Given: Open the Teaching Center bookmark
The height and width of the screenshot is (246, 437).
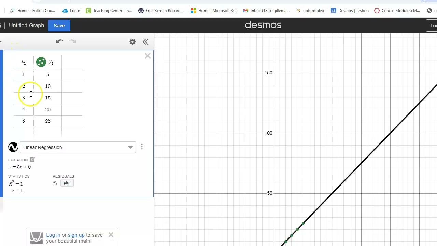Looking at the screenshot, I should 109,11.
